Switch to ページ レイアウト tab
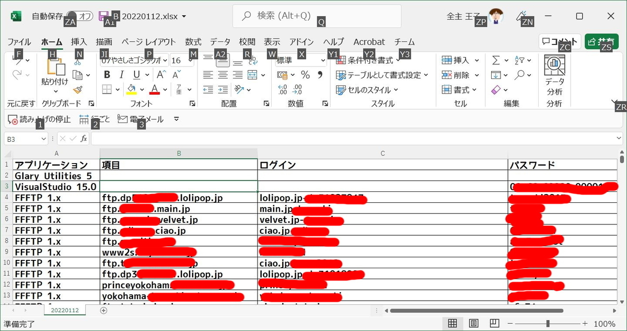This screenshot has height=331, width=627. [x=149, y=42]
